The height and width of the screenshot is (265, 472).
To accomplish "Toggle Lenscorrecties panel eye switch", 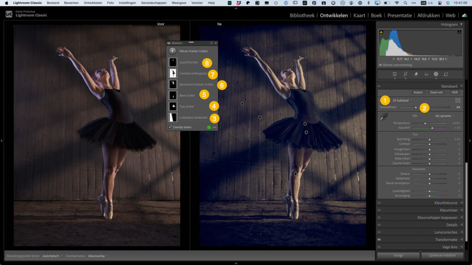I will [x=379, y=232].
